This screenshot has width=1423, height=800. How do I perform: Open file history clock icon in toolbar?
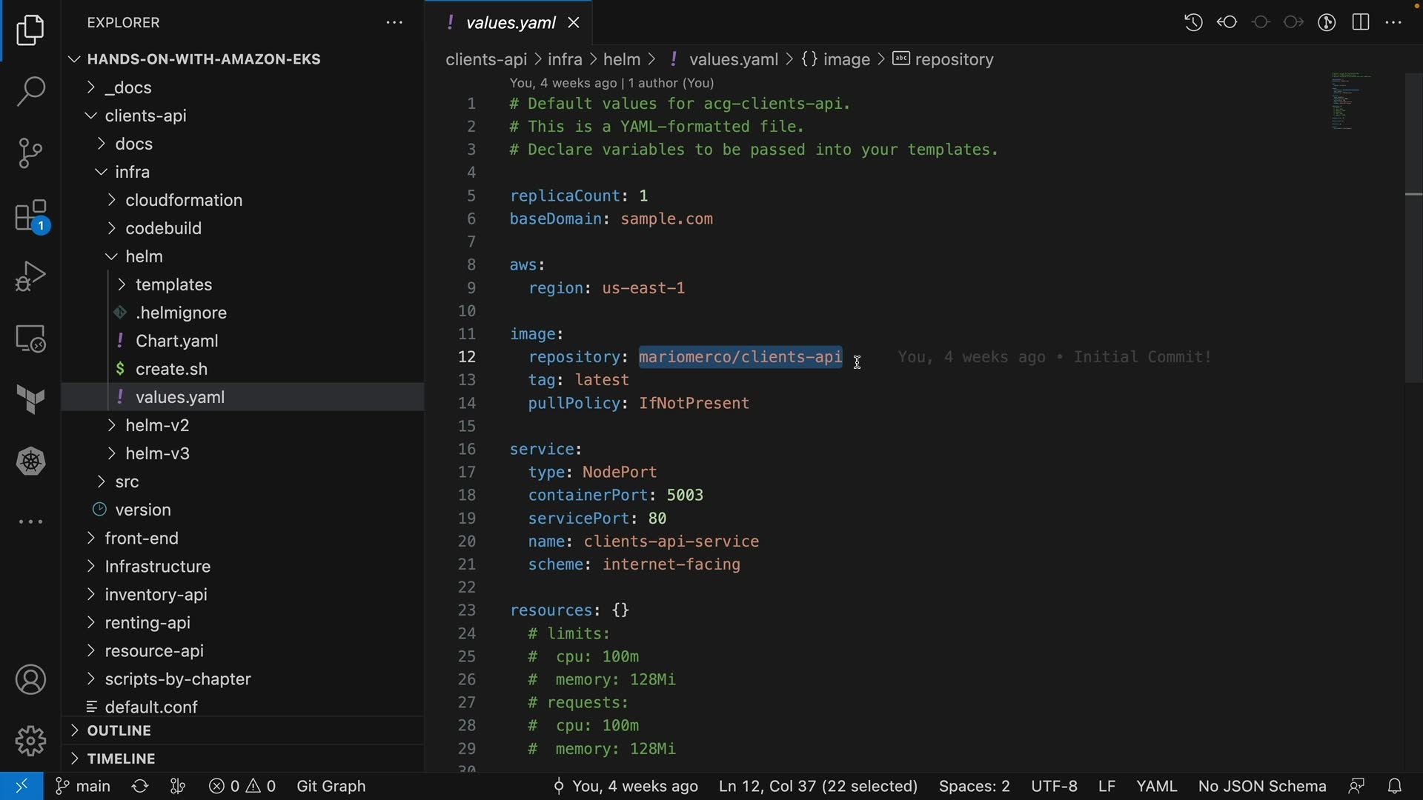[x=1193, y=22]
